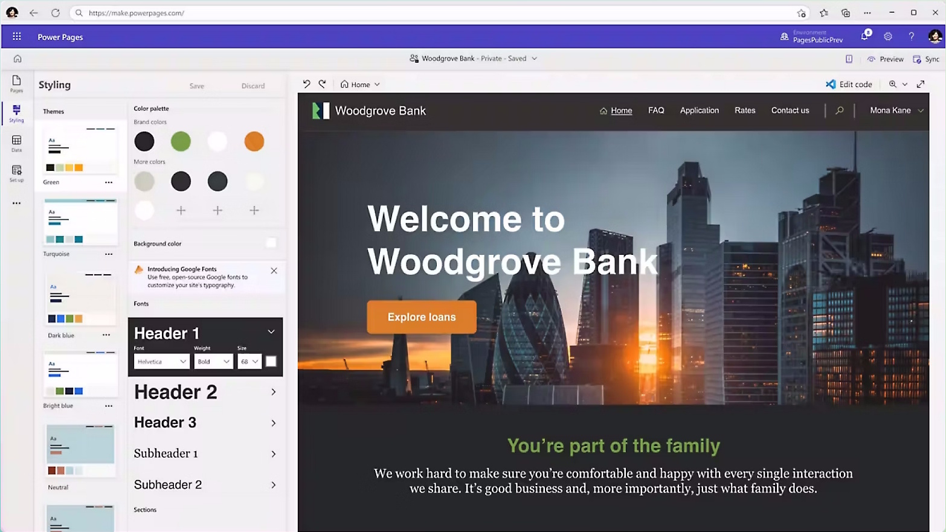Click the Explore loans button

pos(422,317)
